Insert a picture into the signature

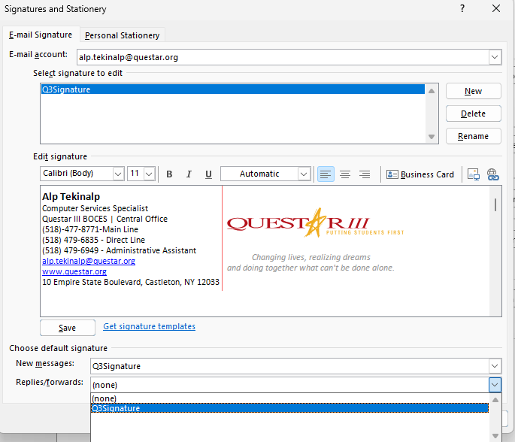point(474,174)
